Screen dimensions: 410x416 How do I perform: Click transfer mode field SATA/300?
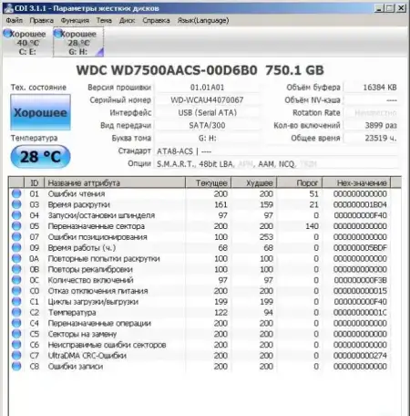click(x=207, y=125)
